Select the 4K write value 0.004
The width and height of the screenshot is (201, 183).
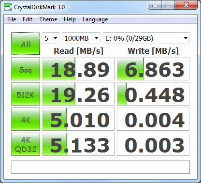pos(153,119)
